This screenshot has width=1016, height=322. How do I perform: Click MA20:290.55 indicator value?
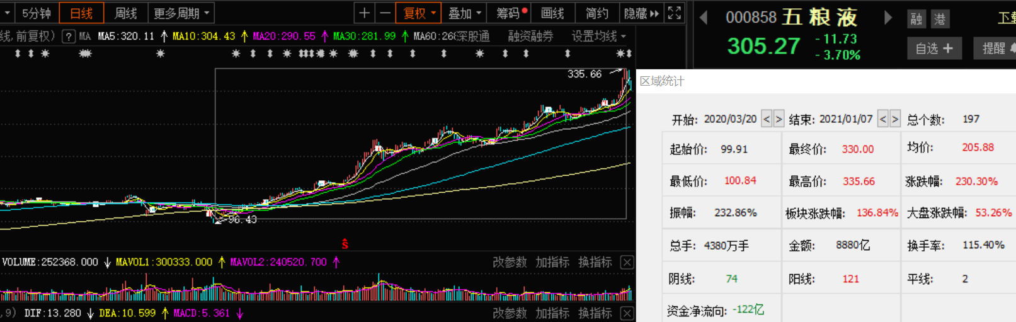(284, 37)
